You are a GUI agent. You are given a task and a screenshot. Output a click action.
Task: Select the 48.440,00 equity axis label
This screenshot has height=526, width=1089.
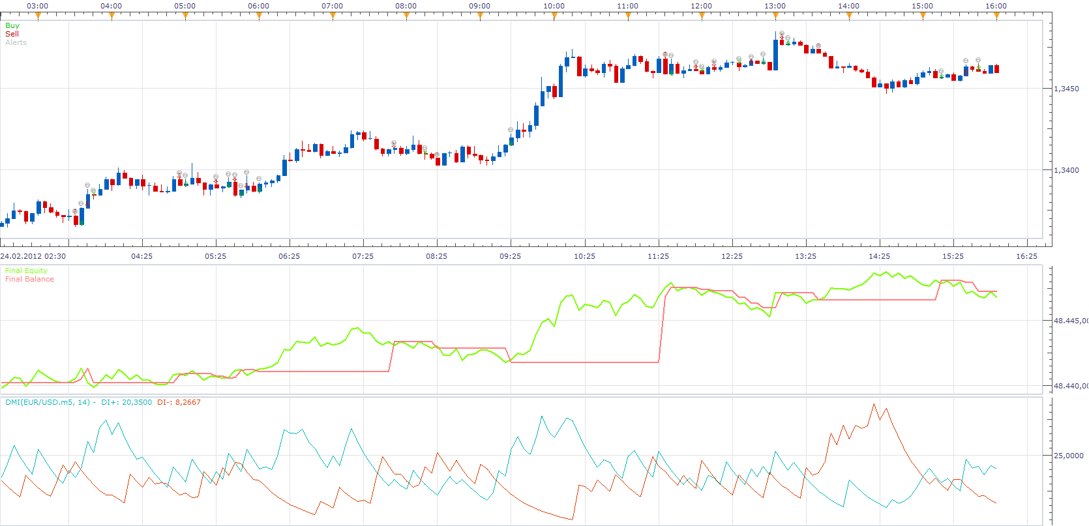[x=1071, y=386]
